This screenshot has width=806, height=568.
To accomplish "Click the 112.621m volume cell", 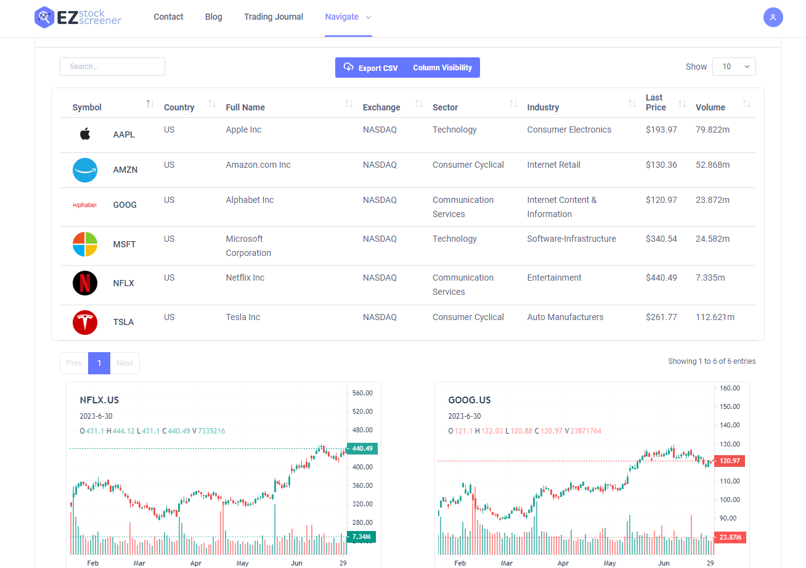I will tap(715, 317).
